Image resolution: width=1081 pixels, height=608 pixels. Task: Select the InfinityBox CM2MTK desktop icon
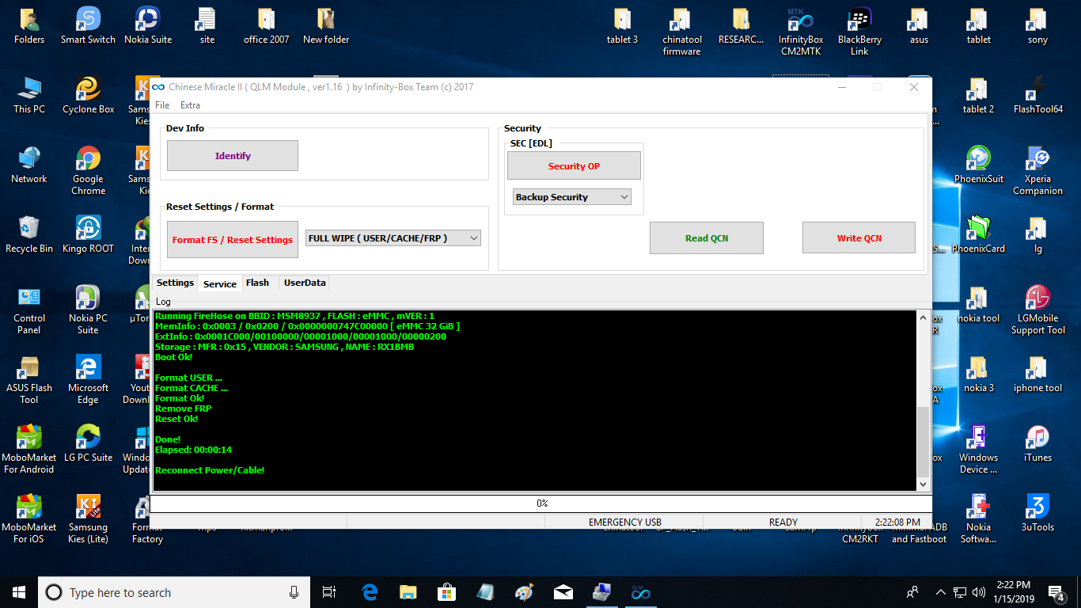[x=801, y=32]
